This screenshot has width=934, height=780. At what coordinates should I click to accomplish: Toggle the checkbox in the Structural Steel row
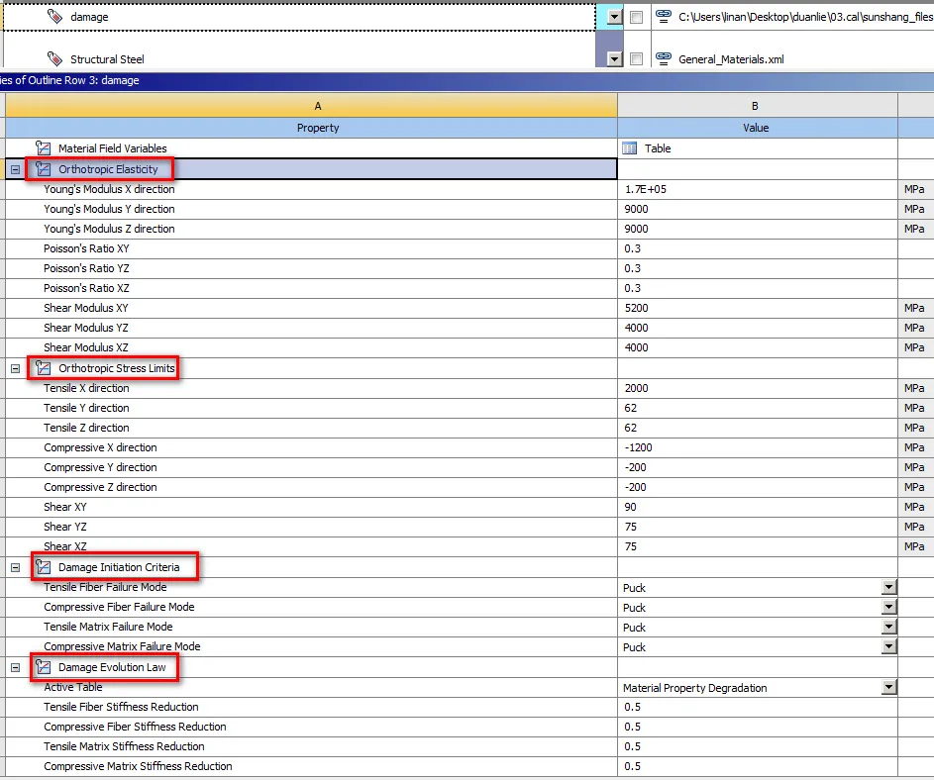click(636, 59)
